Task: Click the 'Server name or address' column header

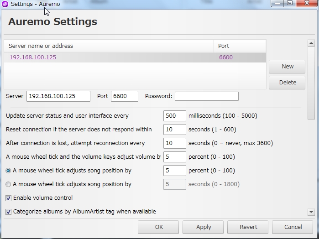Action: (x=109, y=46)
